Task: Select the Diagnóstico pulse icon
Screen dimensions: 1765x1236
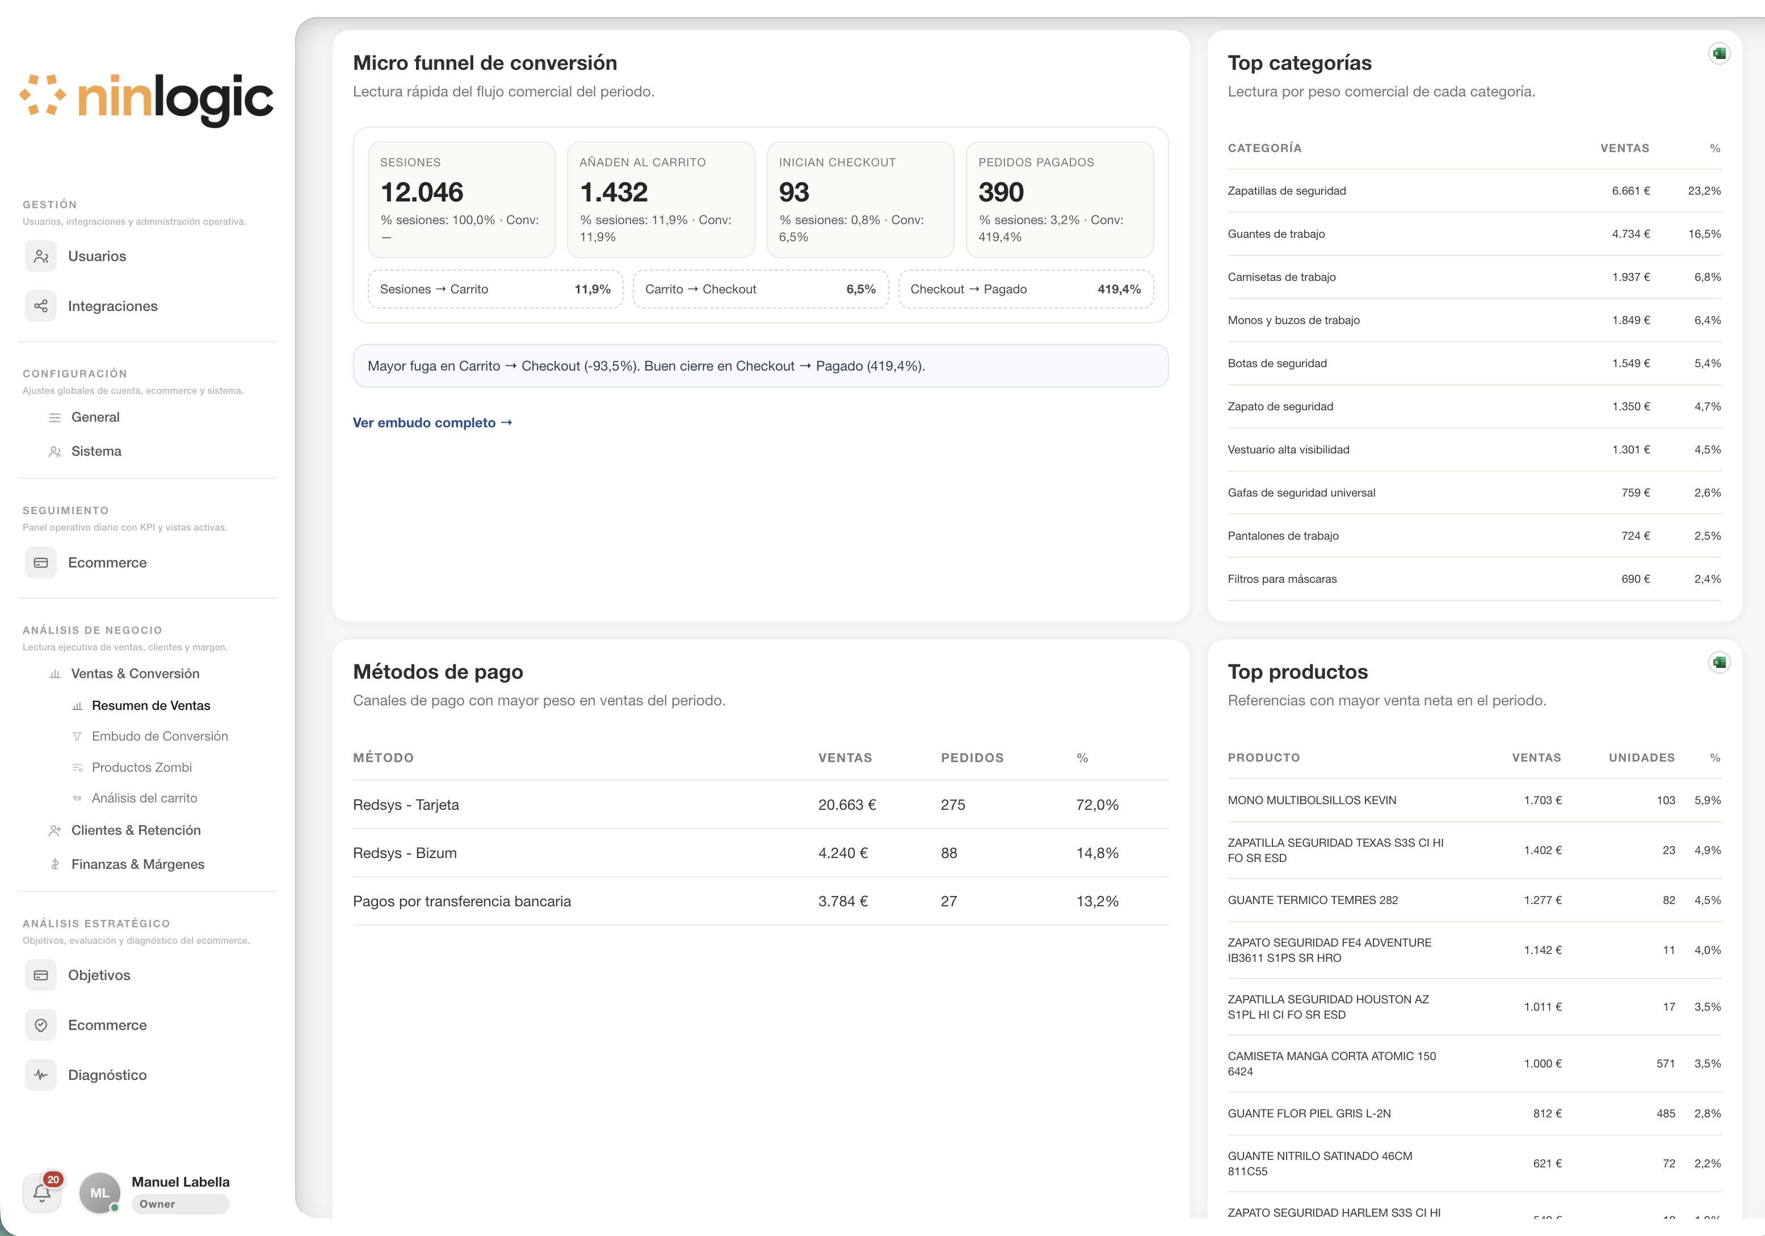Action: [41, 1075]
